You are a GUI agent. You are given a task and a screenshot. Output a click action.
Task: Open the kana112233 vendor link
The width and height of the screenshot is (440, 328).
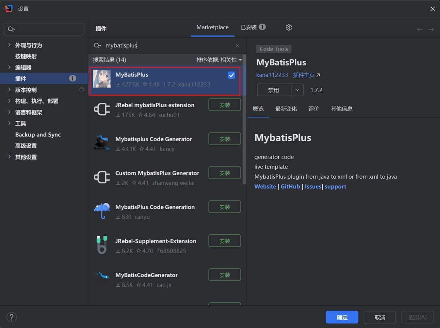point(272,75)
